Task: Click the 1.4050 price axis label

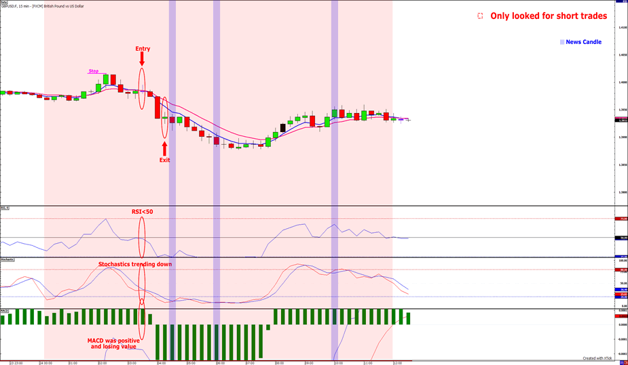Action: point(623,55)
